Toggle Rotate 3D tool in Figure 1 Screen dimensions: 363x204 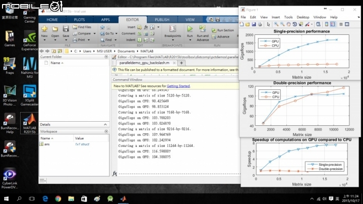(294, 24)
